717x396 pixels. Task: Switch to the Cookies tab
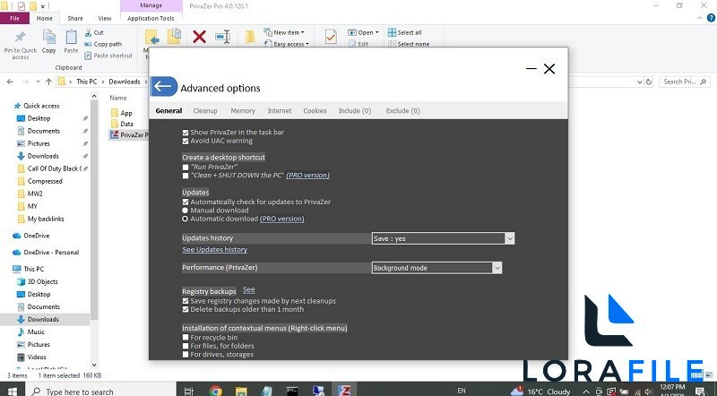(315, 111)
